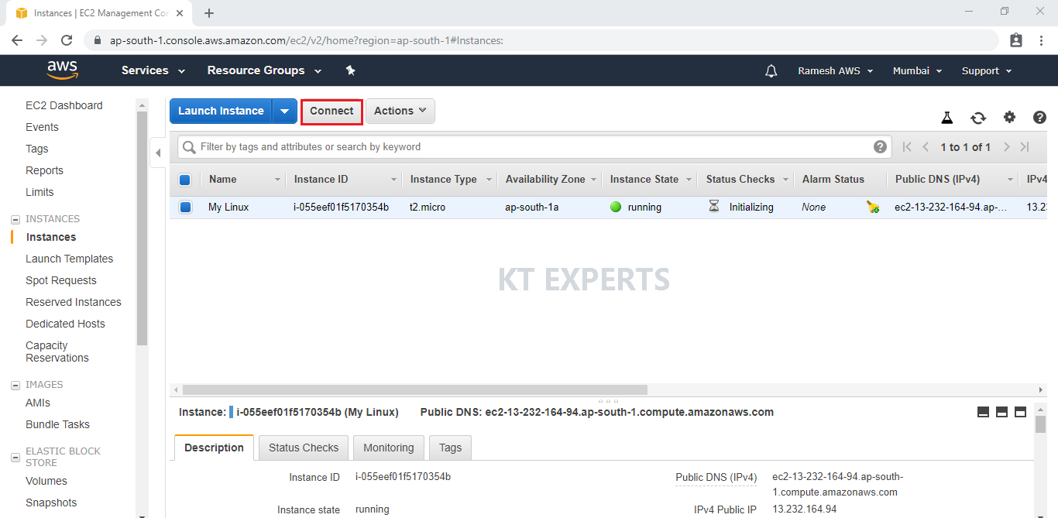Click the instance filter search field
Screen dimensions: 1058x518
[534, 146]
